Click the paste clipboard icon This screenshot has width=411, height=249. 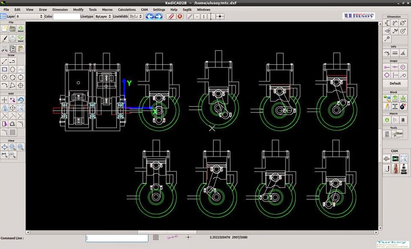(x=21, y=49)
